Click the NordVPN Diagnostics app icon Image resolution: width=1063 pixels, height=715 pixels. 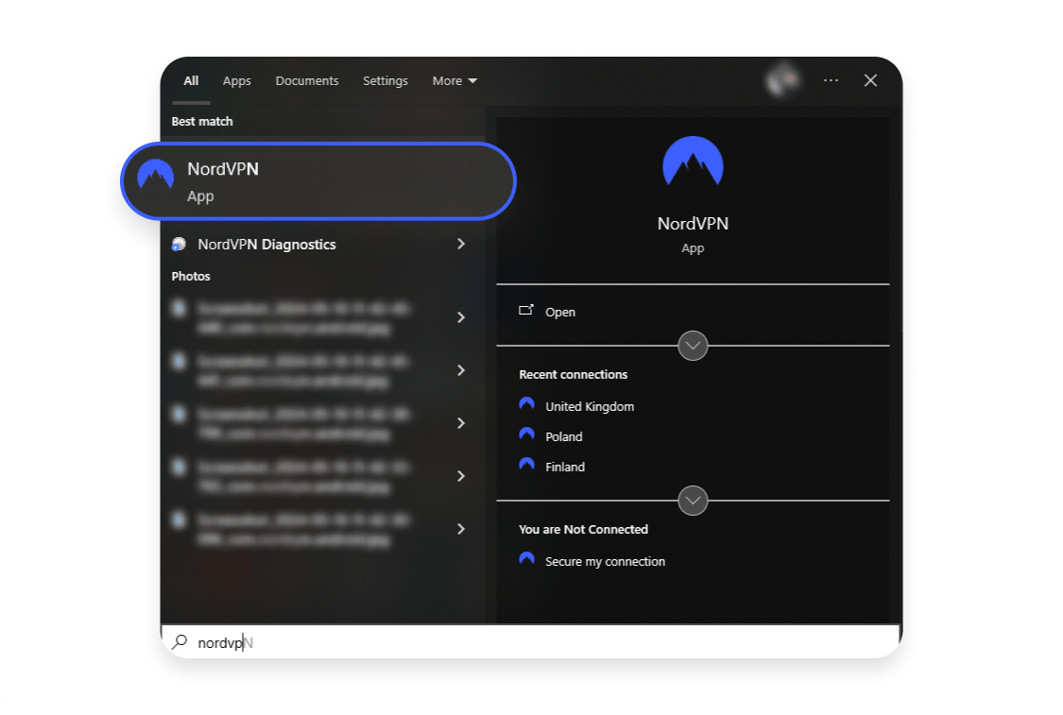[x=179, y=244]
